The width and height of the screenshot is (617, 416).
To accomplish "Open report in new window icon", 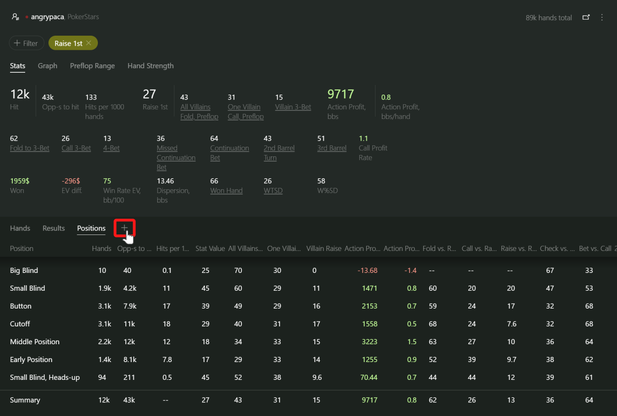I will pos(586,17).
